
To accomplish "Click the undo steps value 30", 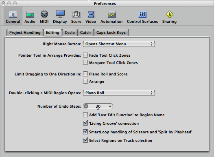I will coord(98,106).
